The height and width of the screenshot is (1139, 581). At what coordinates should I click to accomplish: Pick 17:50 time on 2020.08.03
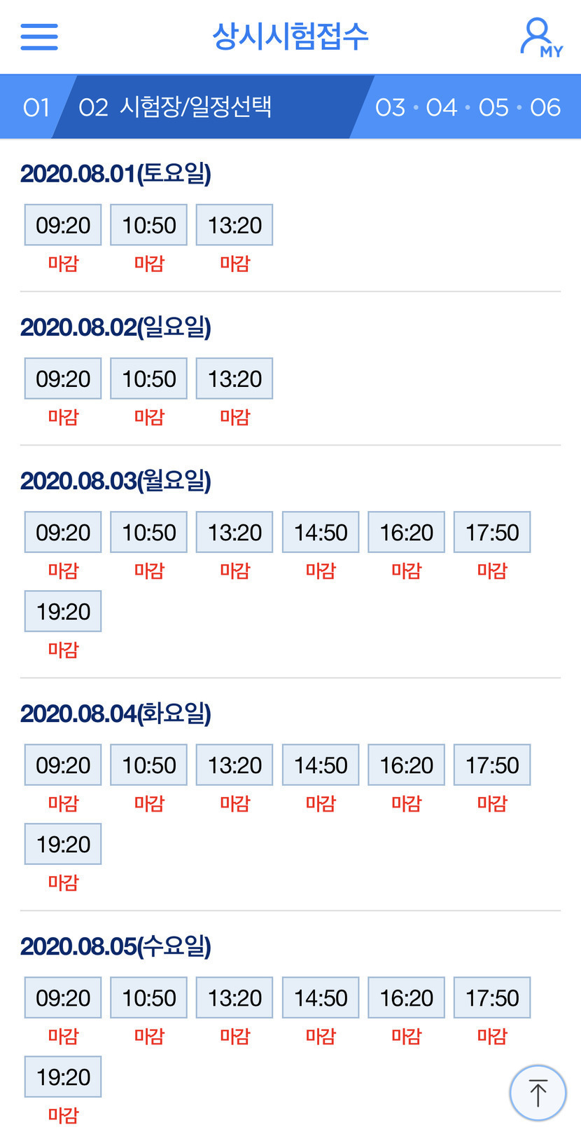(x=492, y=532)
